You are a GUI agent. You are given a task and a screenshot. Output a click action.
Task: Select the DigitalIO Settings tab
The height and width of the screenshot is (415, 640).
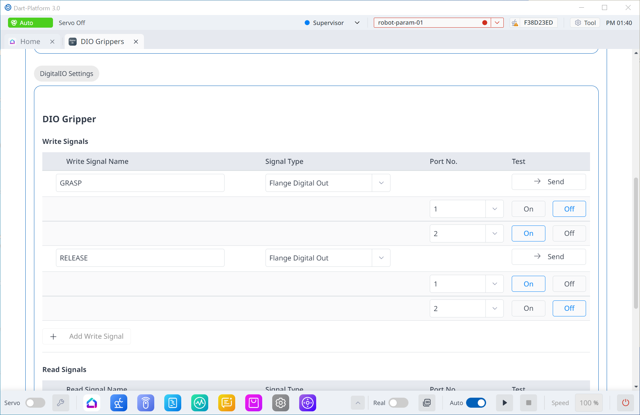[x=67, y=74]
